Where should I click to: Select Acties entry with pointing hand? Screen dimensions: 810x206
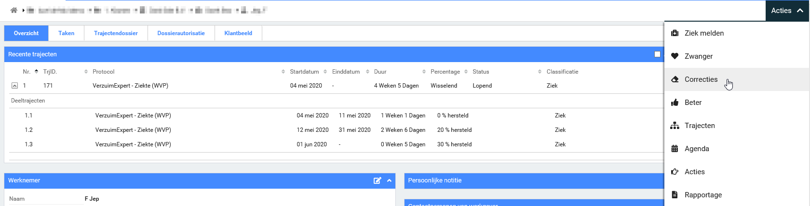click(x=694, y=172)
